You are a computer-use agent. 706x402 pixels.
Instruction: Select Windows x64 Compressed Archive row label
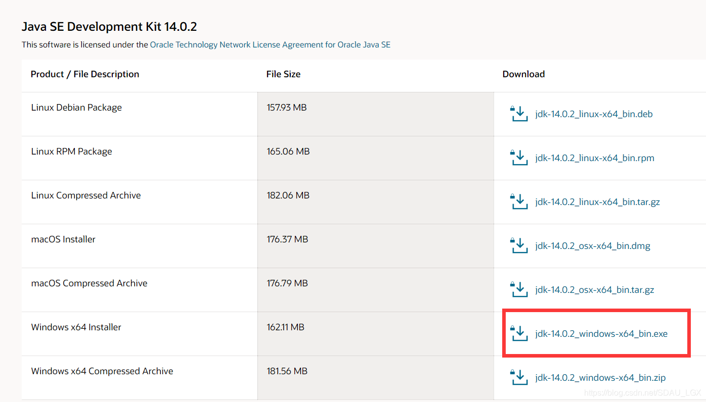click(x=102, y=371)
